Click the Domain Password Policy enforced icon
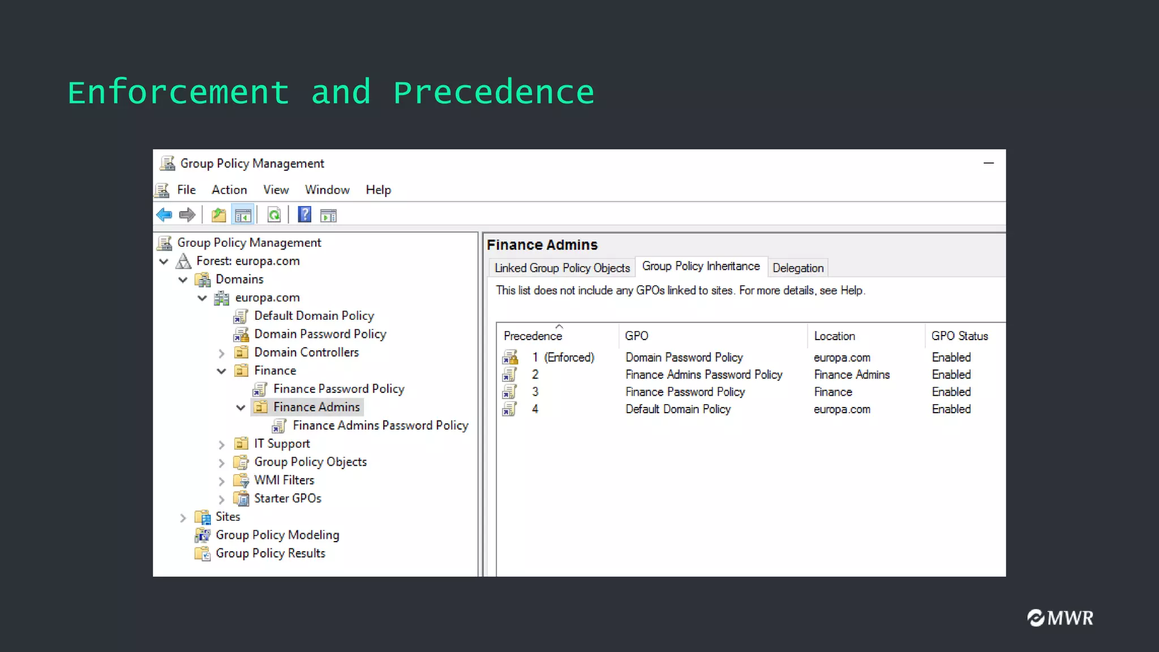The image size is (1159, 652). click(x=241, y=334)
